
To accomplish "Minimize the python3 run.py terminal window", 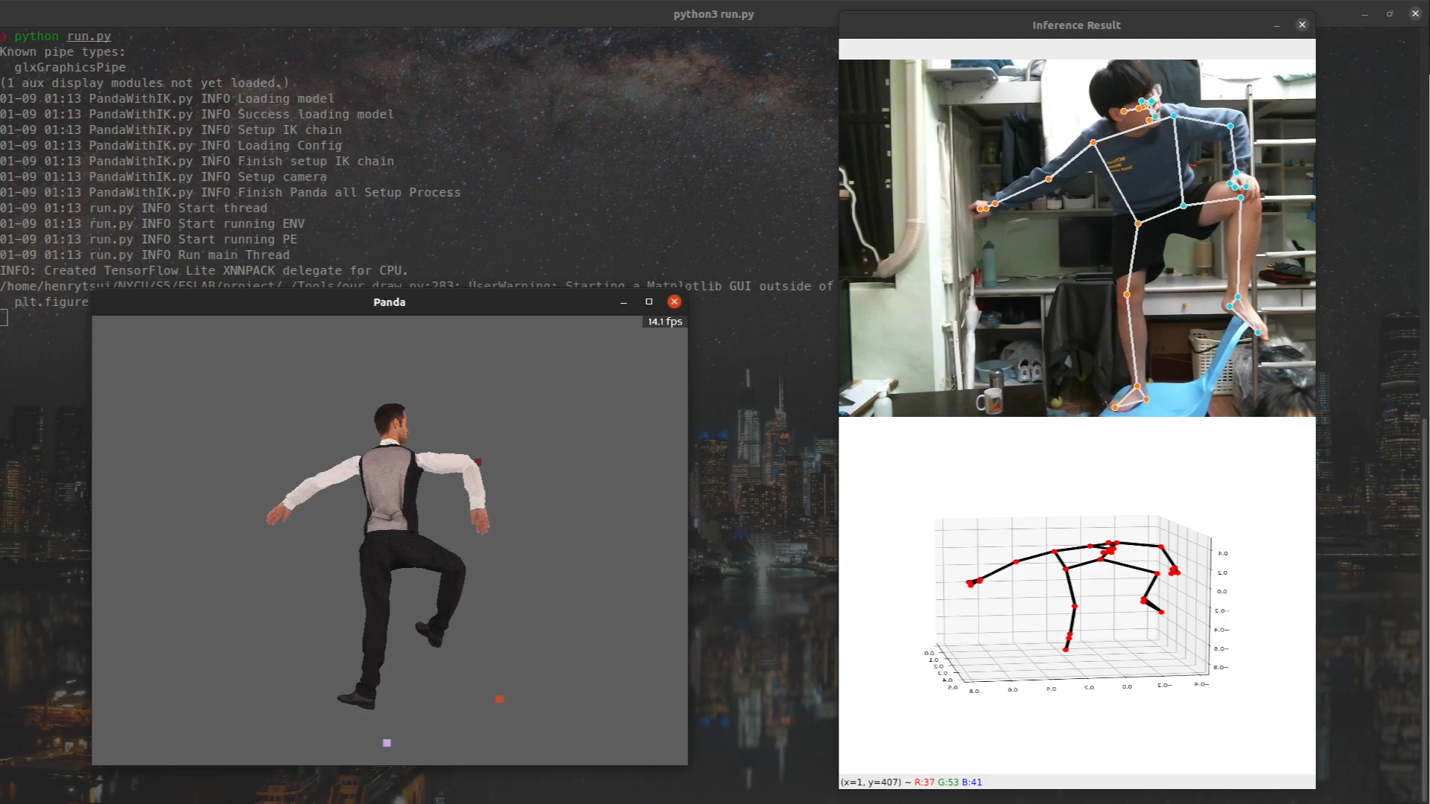I will 1364,13.
